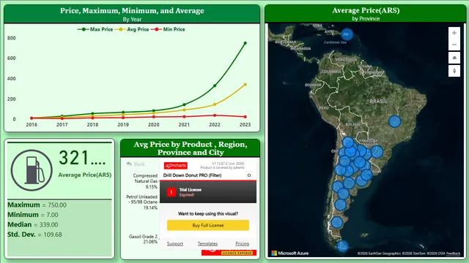Click the 321 Average Price card value
Screen dimensions: 469x263
pyautogui.click(x=82, y=158)
